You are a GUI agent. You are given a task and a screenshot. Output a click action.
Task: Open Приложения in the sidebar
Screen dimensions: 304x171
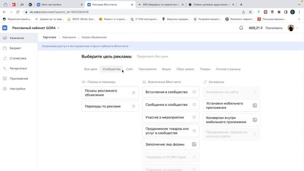19,78
